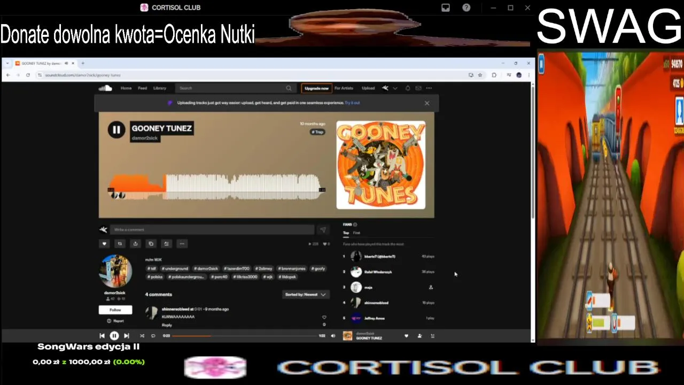Open the #Trap genre tag
684x385 pixels.
point(318,132)
